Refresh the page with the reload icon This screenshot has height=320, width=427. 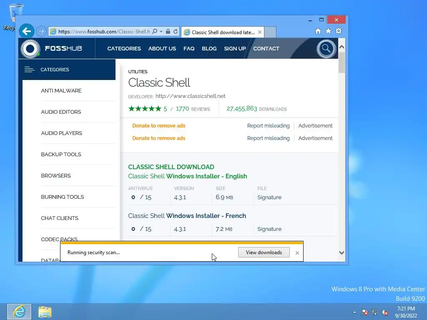click(176, 31)
